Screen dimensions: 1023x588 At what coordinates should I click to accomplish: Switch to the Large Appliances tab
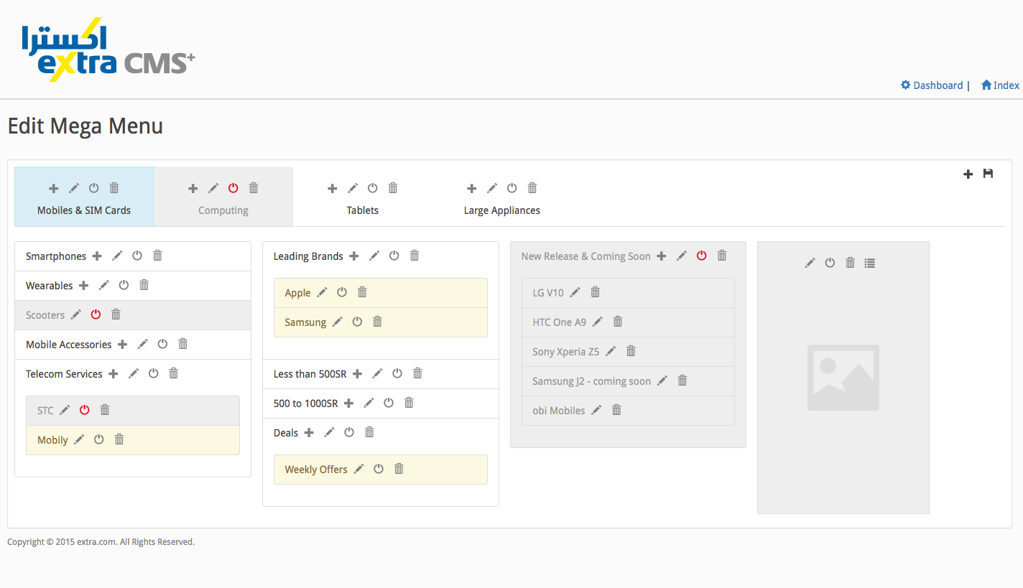click(x=502, y=210)
